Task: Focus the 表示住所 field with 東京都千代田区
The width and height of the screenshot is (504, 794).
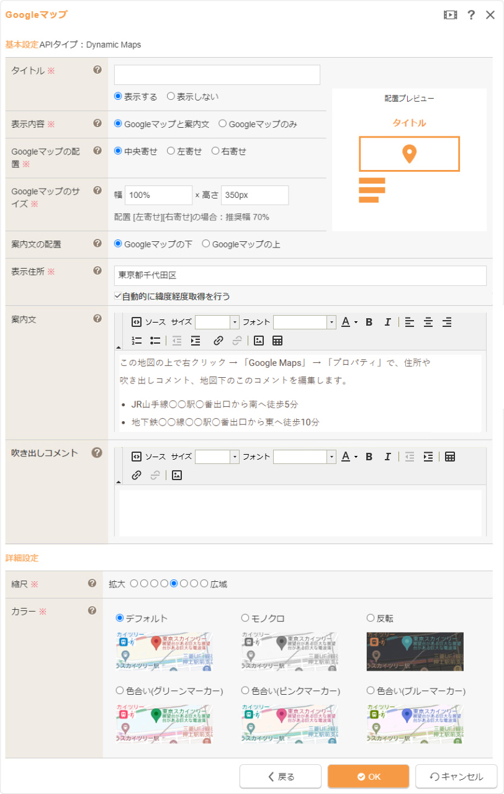Action: click(x=300, y=275)
